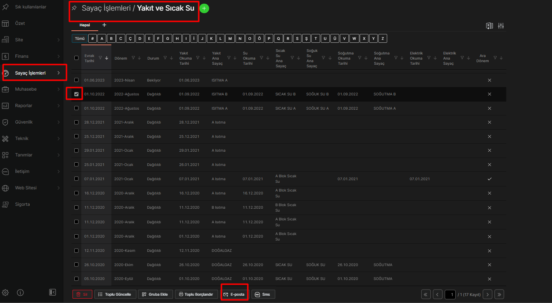Click Gruba Ekle button
This screenshot has height=303, width=552.
pos(156,295)
